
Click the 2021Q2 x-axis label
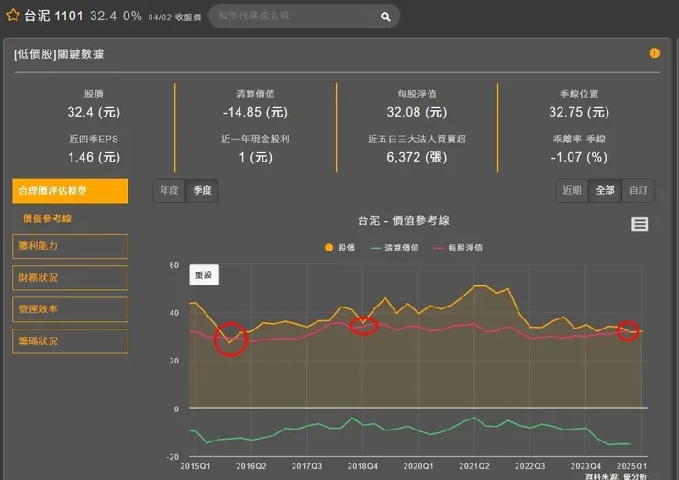pos(474,466)
